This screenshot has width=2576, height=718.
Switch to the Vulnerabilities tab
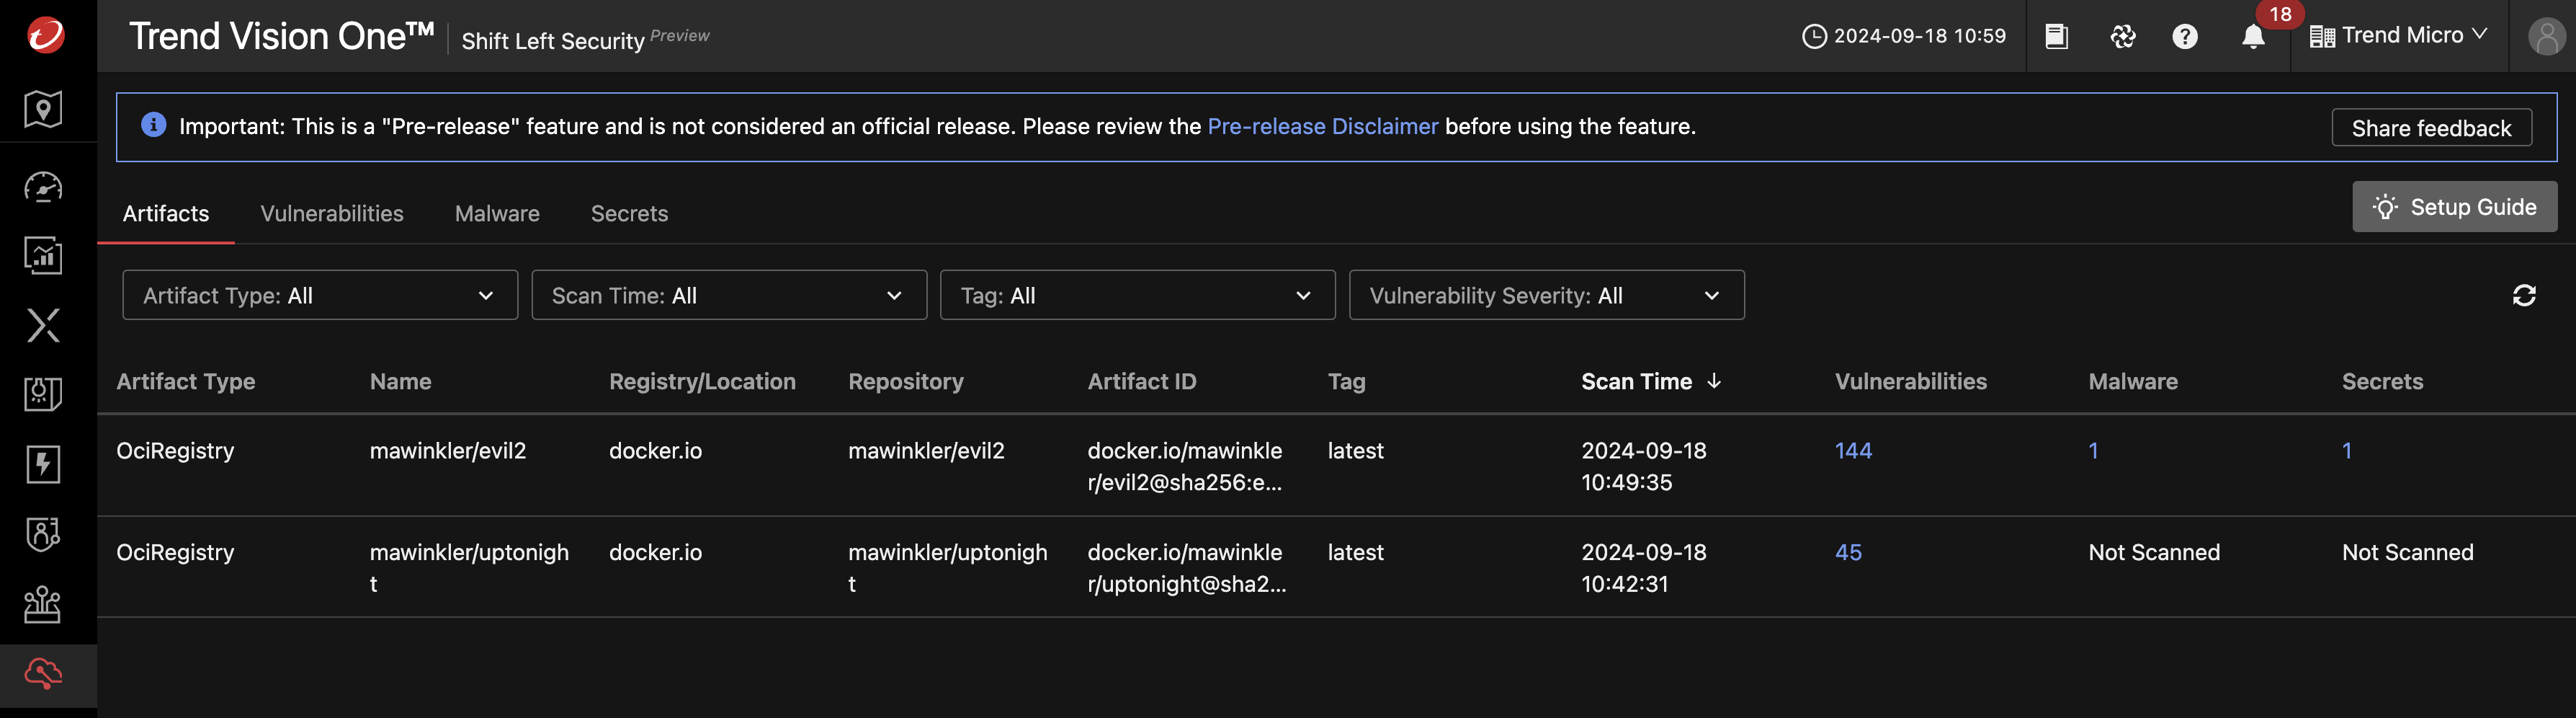point(332,213)
